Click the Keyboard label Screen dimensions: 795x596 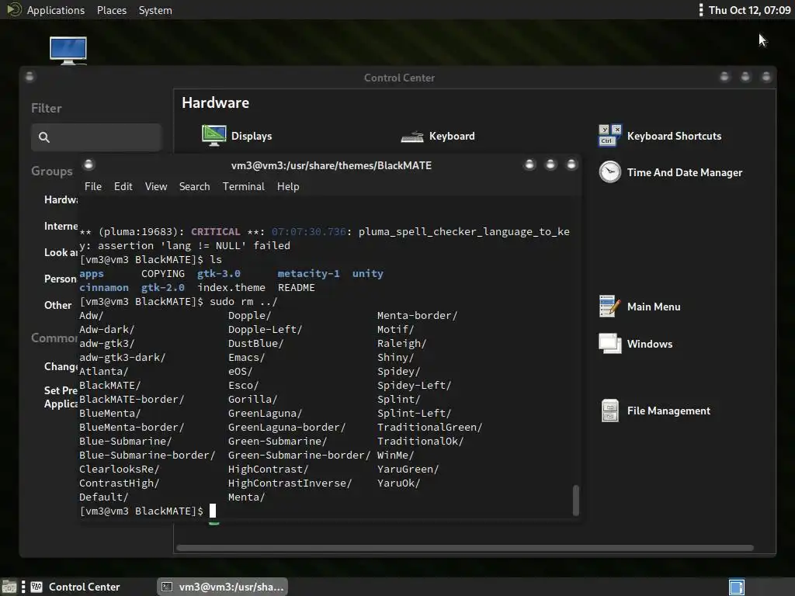pos(452,136)
